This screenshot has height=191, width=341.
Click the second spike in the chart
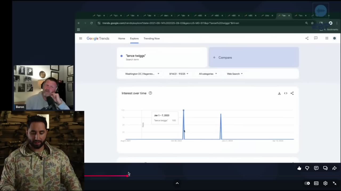221,126
